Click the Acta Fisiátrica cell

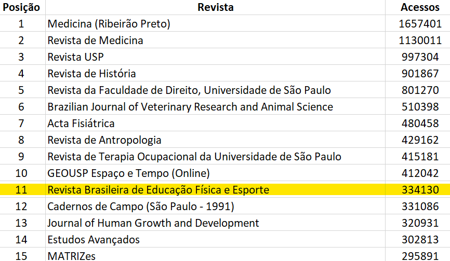[215, 123]
